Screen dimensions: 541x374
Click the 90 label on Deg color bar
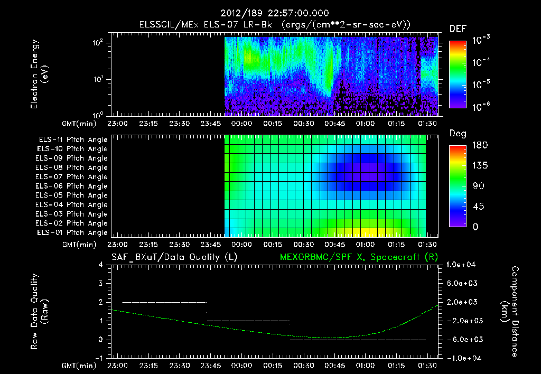(x=479, y=186)
